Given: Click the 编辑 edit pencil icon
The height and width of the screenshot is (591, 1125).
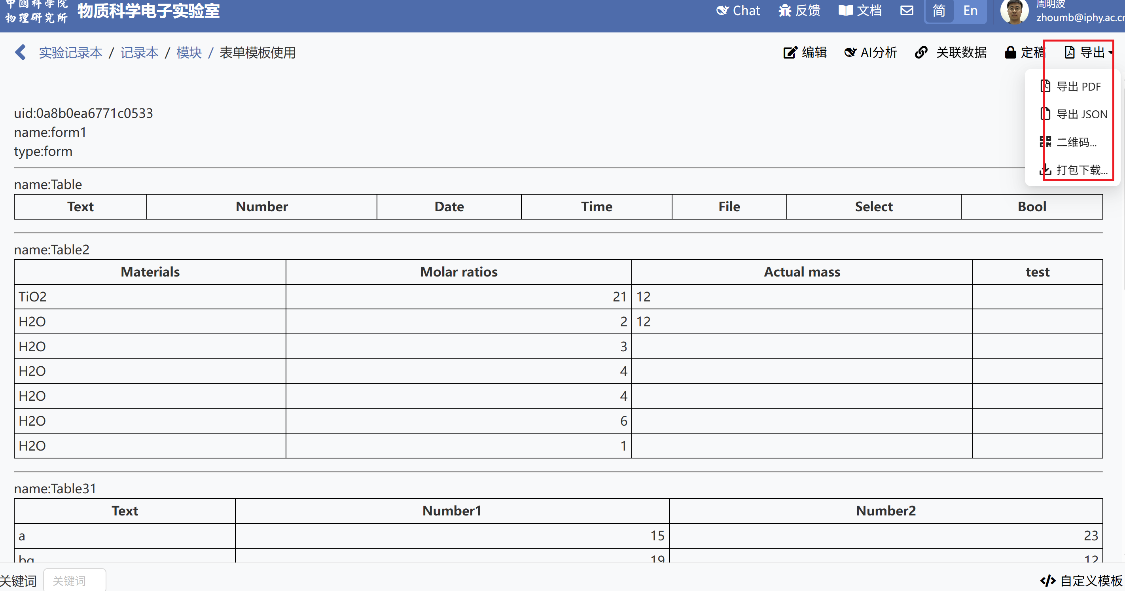Looking at the screenshot, I should coord(790,53).
